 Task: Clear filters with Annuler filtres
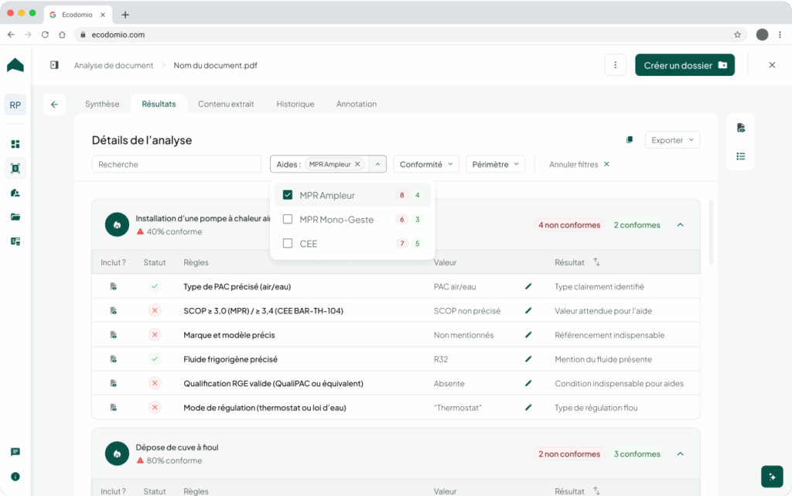tap(579, 164)
